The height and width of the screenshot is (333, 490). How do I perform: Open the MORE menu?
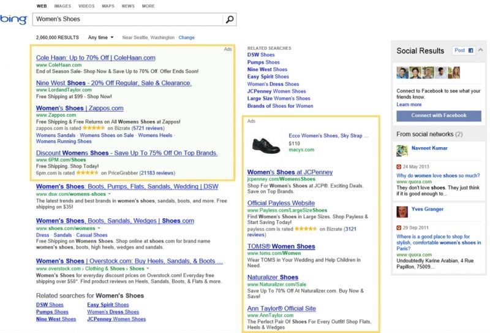click(x=148, y=6)
